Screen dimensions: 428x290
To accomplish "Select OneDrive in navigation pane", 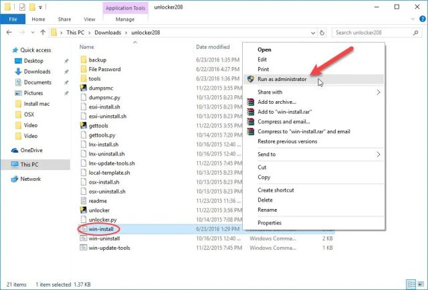I will [x=31, y=150].
